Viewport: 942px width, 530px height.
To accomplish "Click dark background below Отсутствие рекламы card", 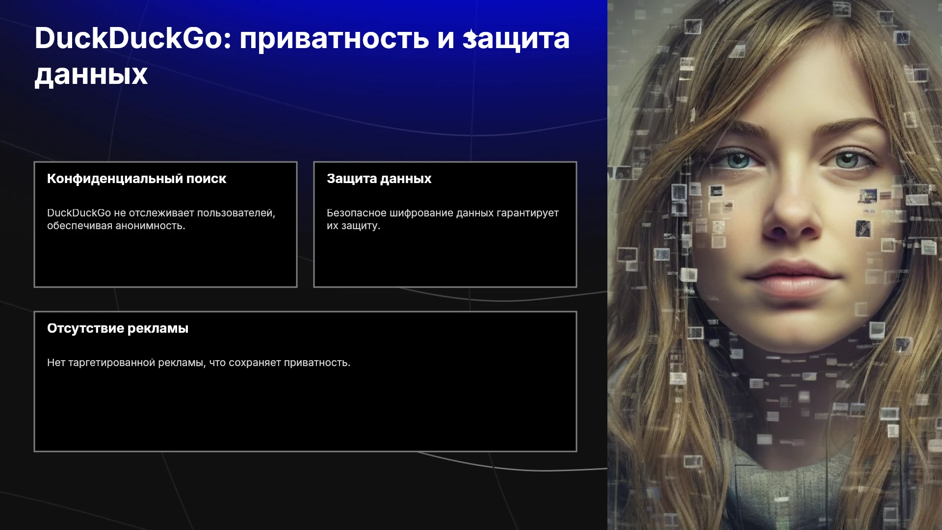I will point(304,491).
